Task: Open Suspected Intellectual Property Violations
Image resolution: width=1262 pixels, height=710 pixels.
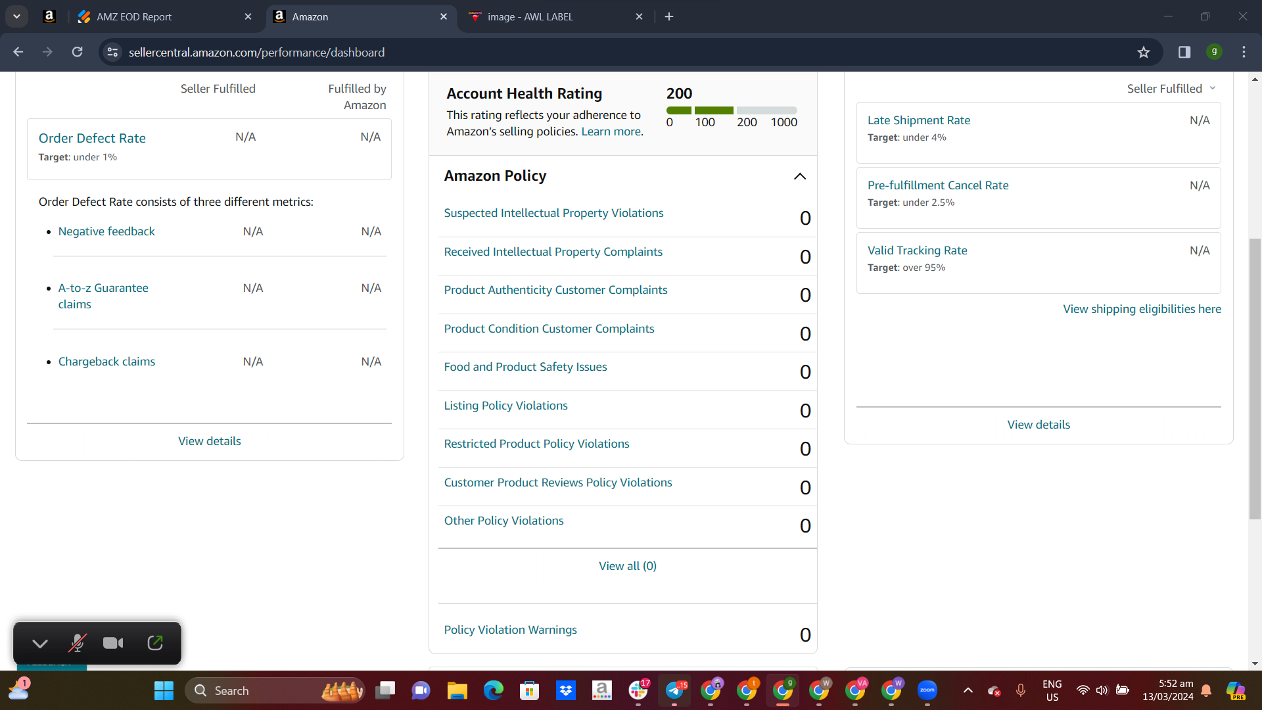Action: click(553, 213)
